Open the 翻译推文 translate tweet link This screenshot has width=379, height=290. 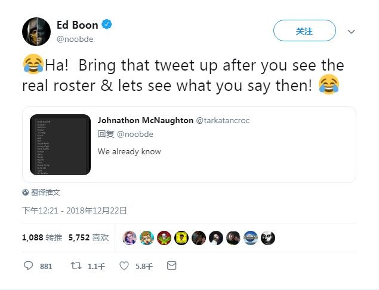pos(45,193)
